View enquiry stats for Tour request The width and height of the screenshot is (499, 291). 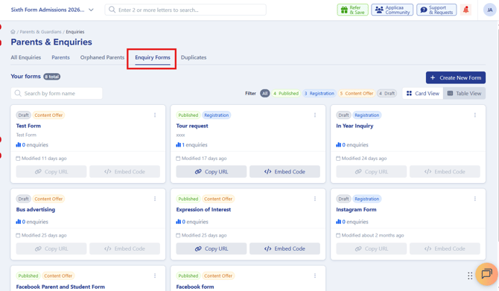tap(191, 144)
